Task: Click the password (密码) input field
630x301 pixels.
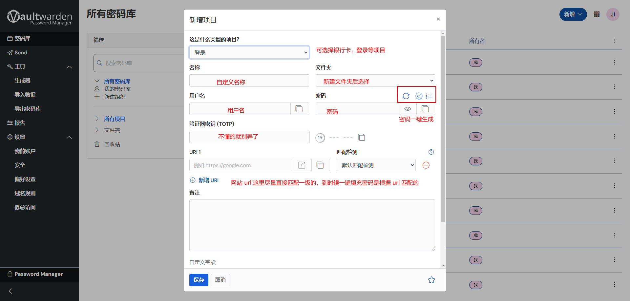Action: pyautogui.click(x=358, y=109)
